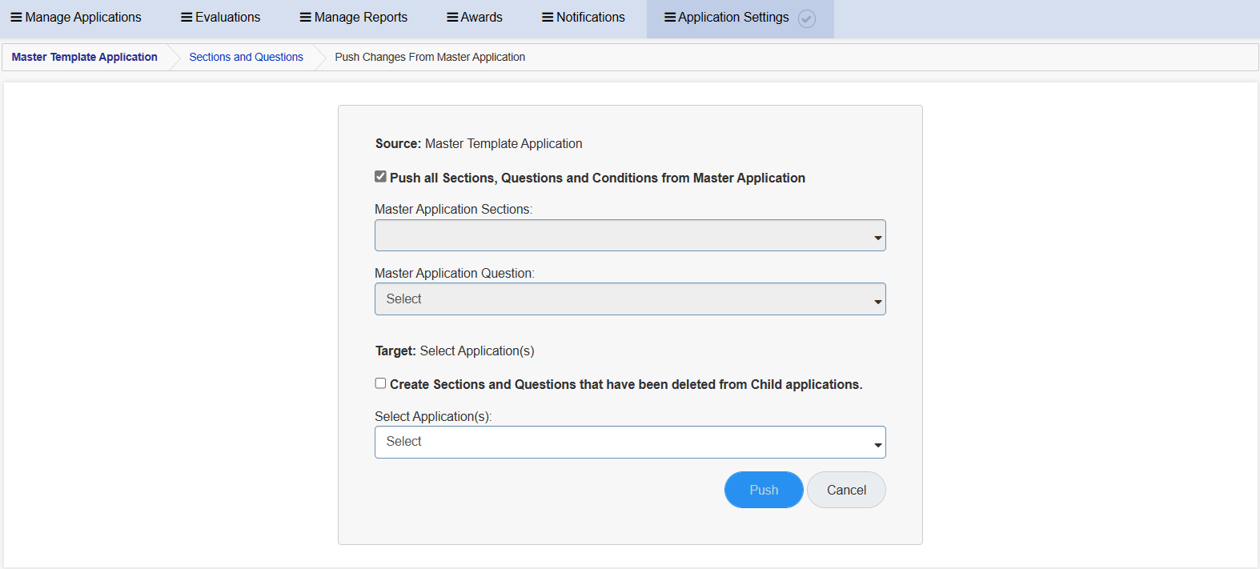Open the Manage Applications menu
Image resolution: width=1260 pixels, height=569 pixels.
pyautogui.click(x=76, y=18)
